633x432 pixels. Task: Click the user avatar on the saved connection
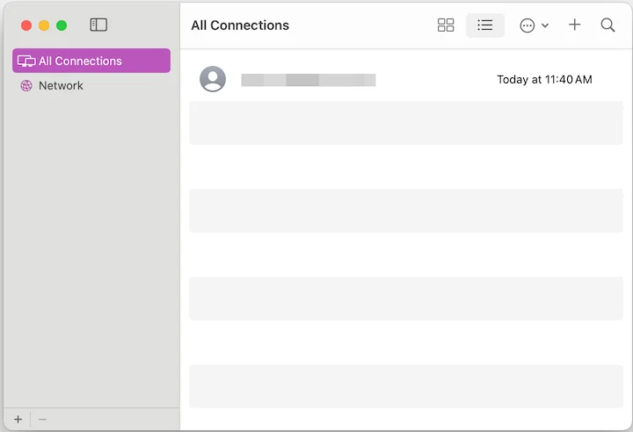coord(213,79)
